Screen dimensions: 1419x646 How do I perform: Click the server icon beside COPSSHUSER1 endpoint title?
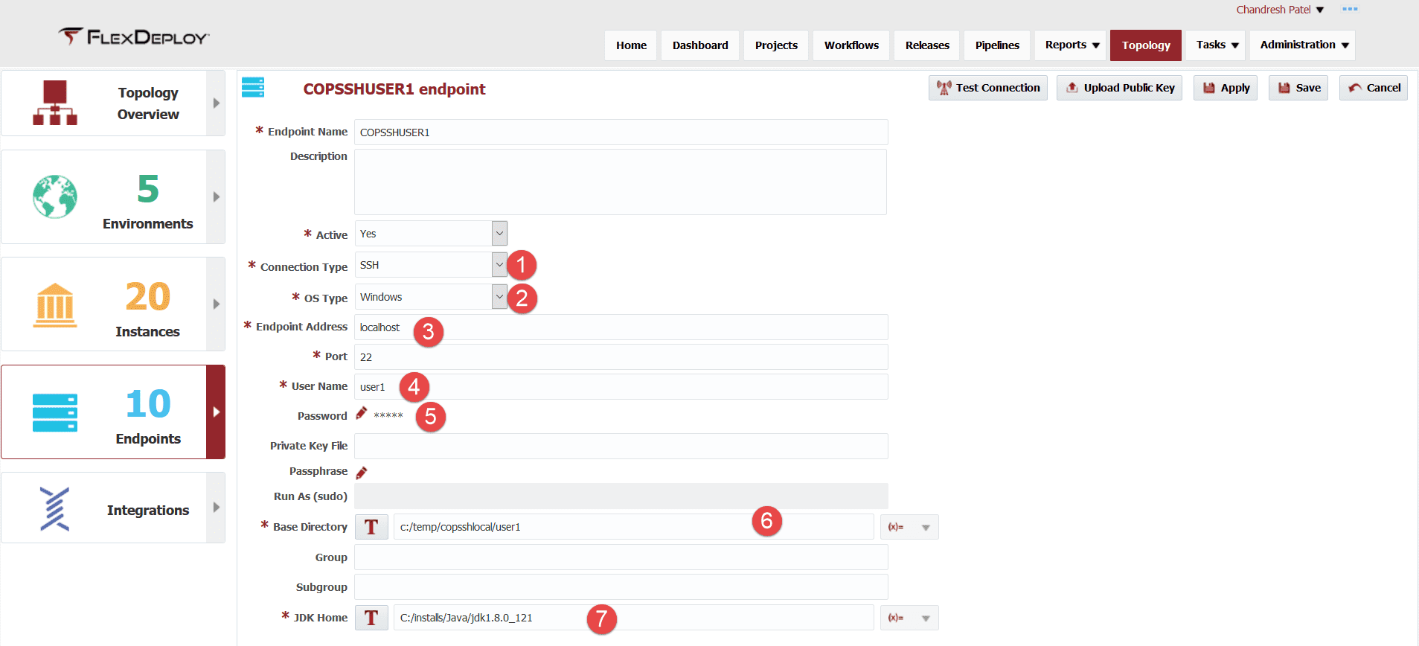click(253, 87)
